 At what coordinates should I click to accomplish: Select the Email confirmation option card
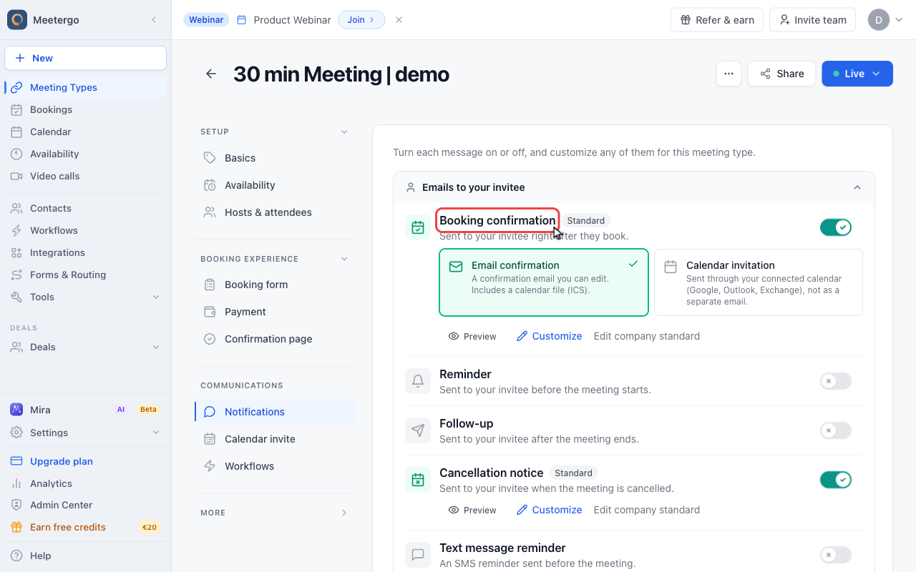point(544,282)
